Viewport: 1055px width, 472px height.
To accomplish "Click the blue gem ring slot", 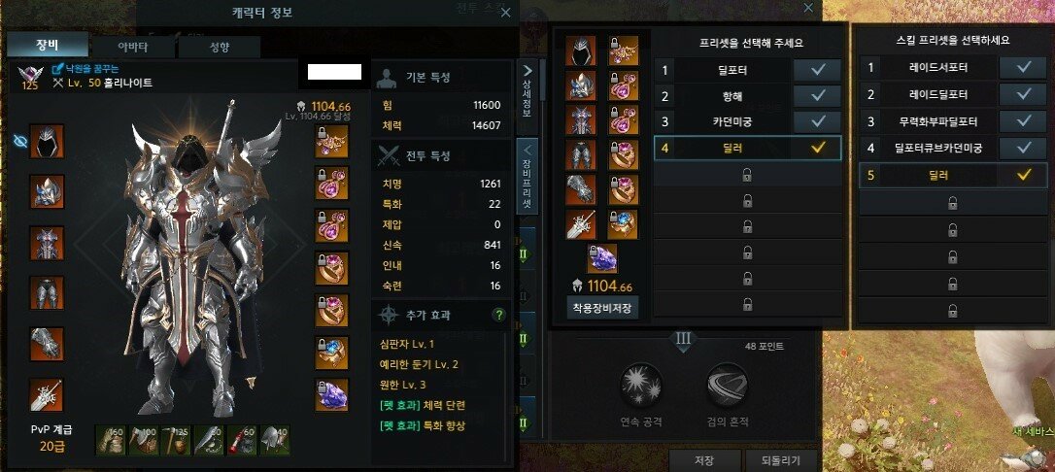I will (x=331, y=353).
